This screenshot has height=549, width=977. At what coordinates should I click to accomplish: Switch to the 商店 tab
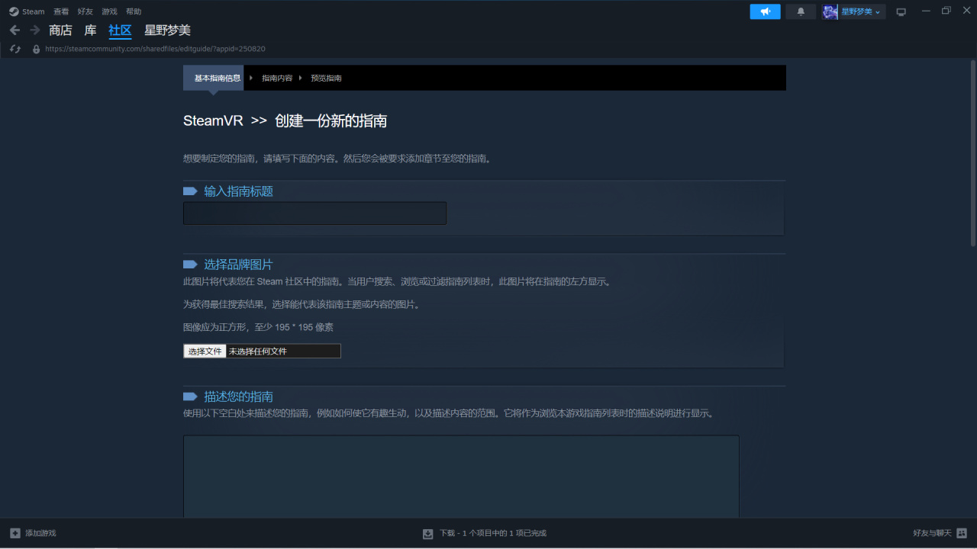60,30
